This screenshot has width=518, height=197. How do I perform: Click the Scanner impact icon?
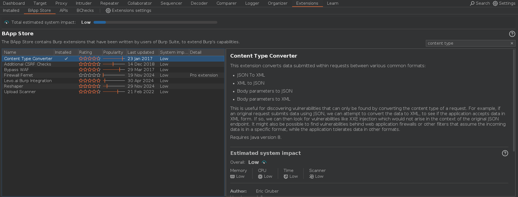(x=311, y=176)
